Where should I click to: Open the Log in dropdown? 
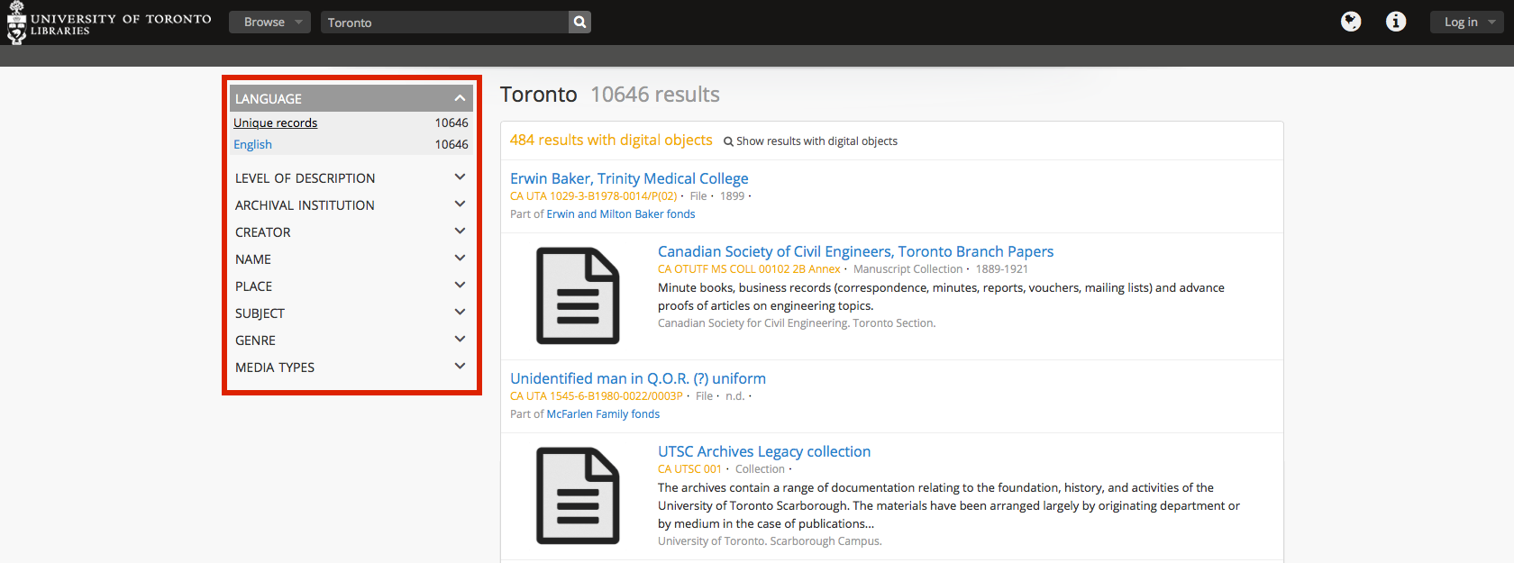point(1466,22)
